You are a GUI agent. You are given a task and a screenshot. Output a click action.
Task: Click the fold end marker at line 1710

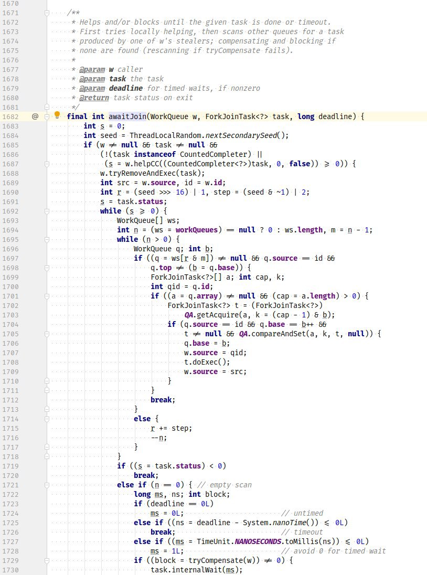click(47, 381)
